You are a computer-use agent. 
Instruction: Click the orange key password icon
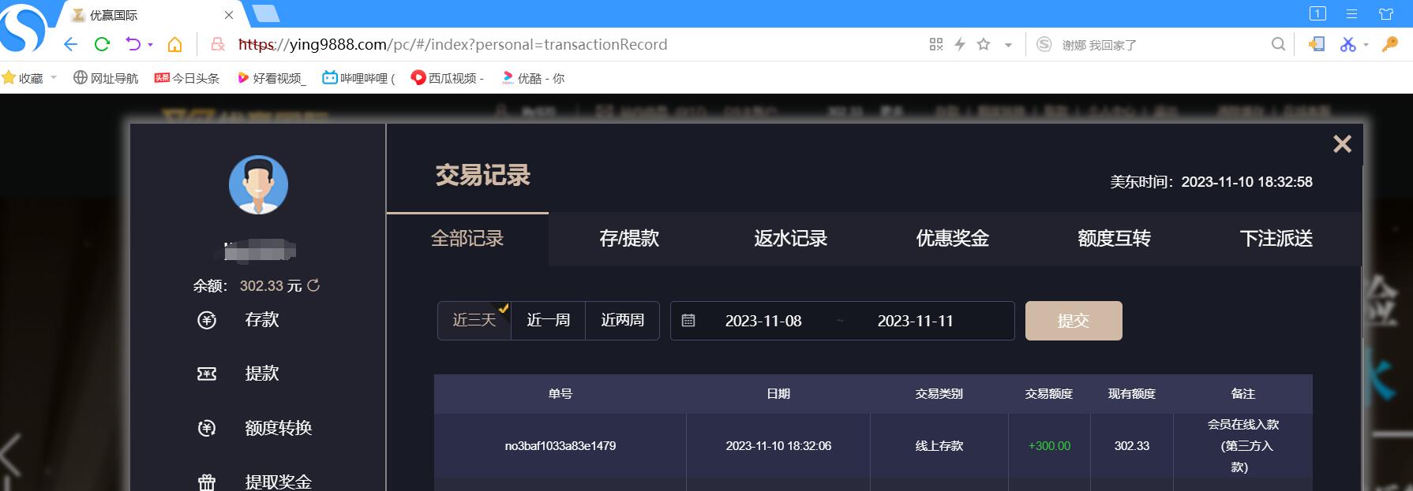click(x=1390, y=44)
